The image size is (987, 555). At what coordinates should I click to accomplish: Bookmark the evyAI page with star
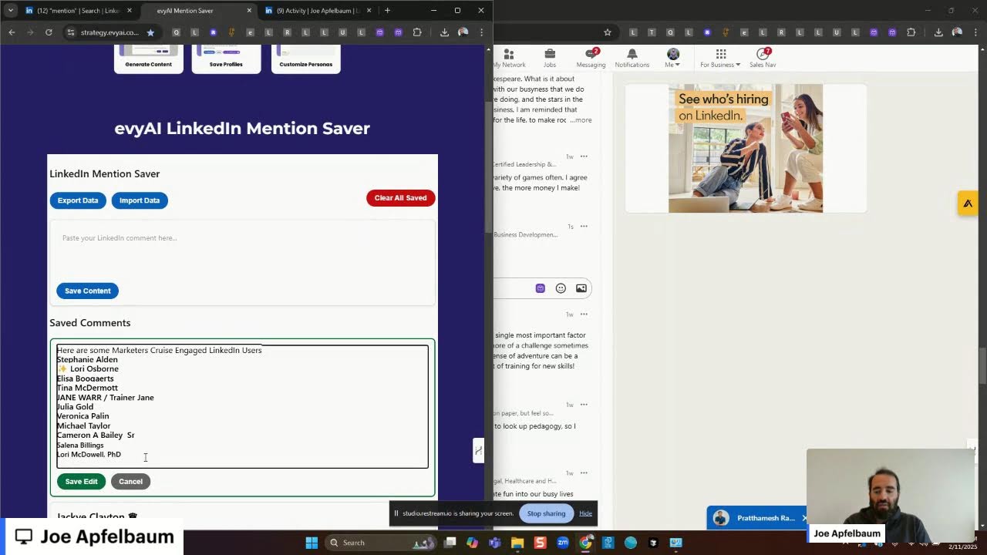150,32
